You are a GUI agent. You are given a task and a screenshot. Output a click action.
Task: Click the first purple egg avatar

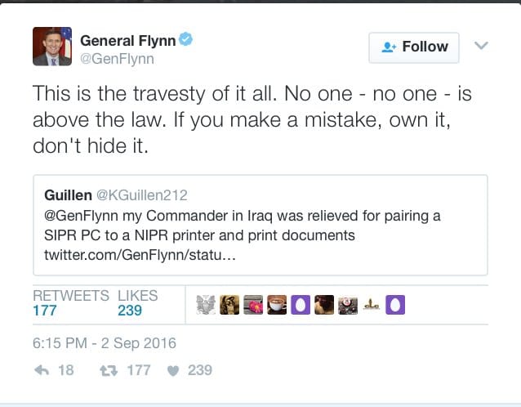(301, 305)
